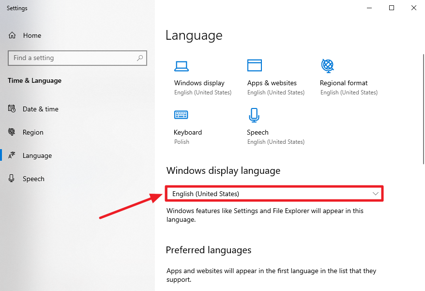Open the Speech microphone settings icon
Image resolution: width=425 pixels, height=291 pixels.
coord(254,115)
